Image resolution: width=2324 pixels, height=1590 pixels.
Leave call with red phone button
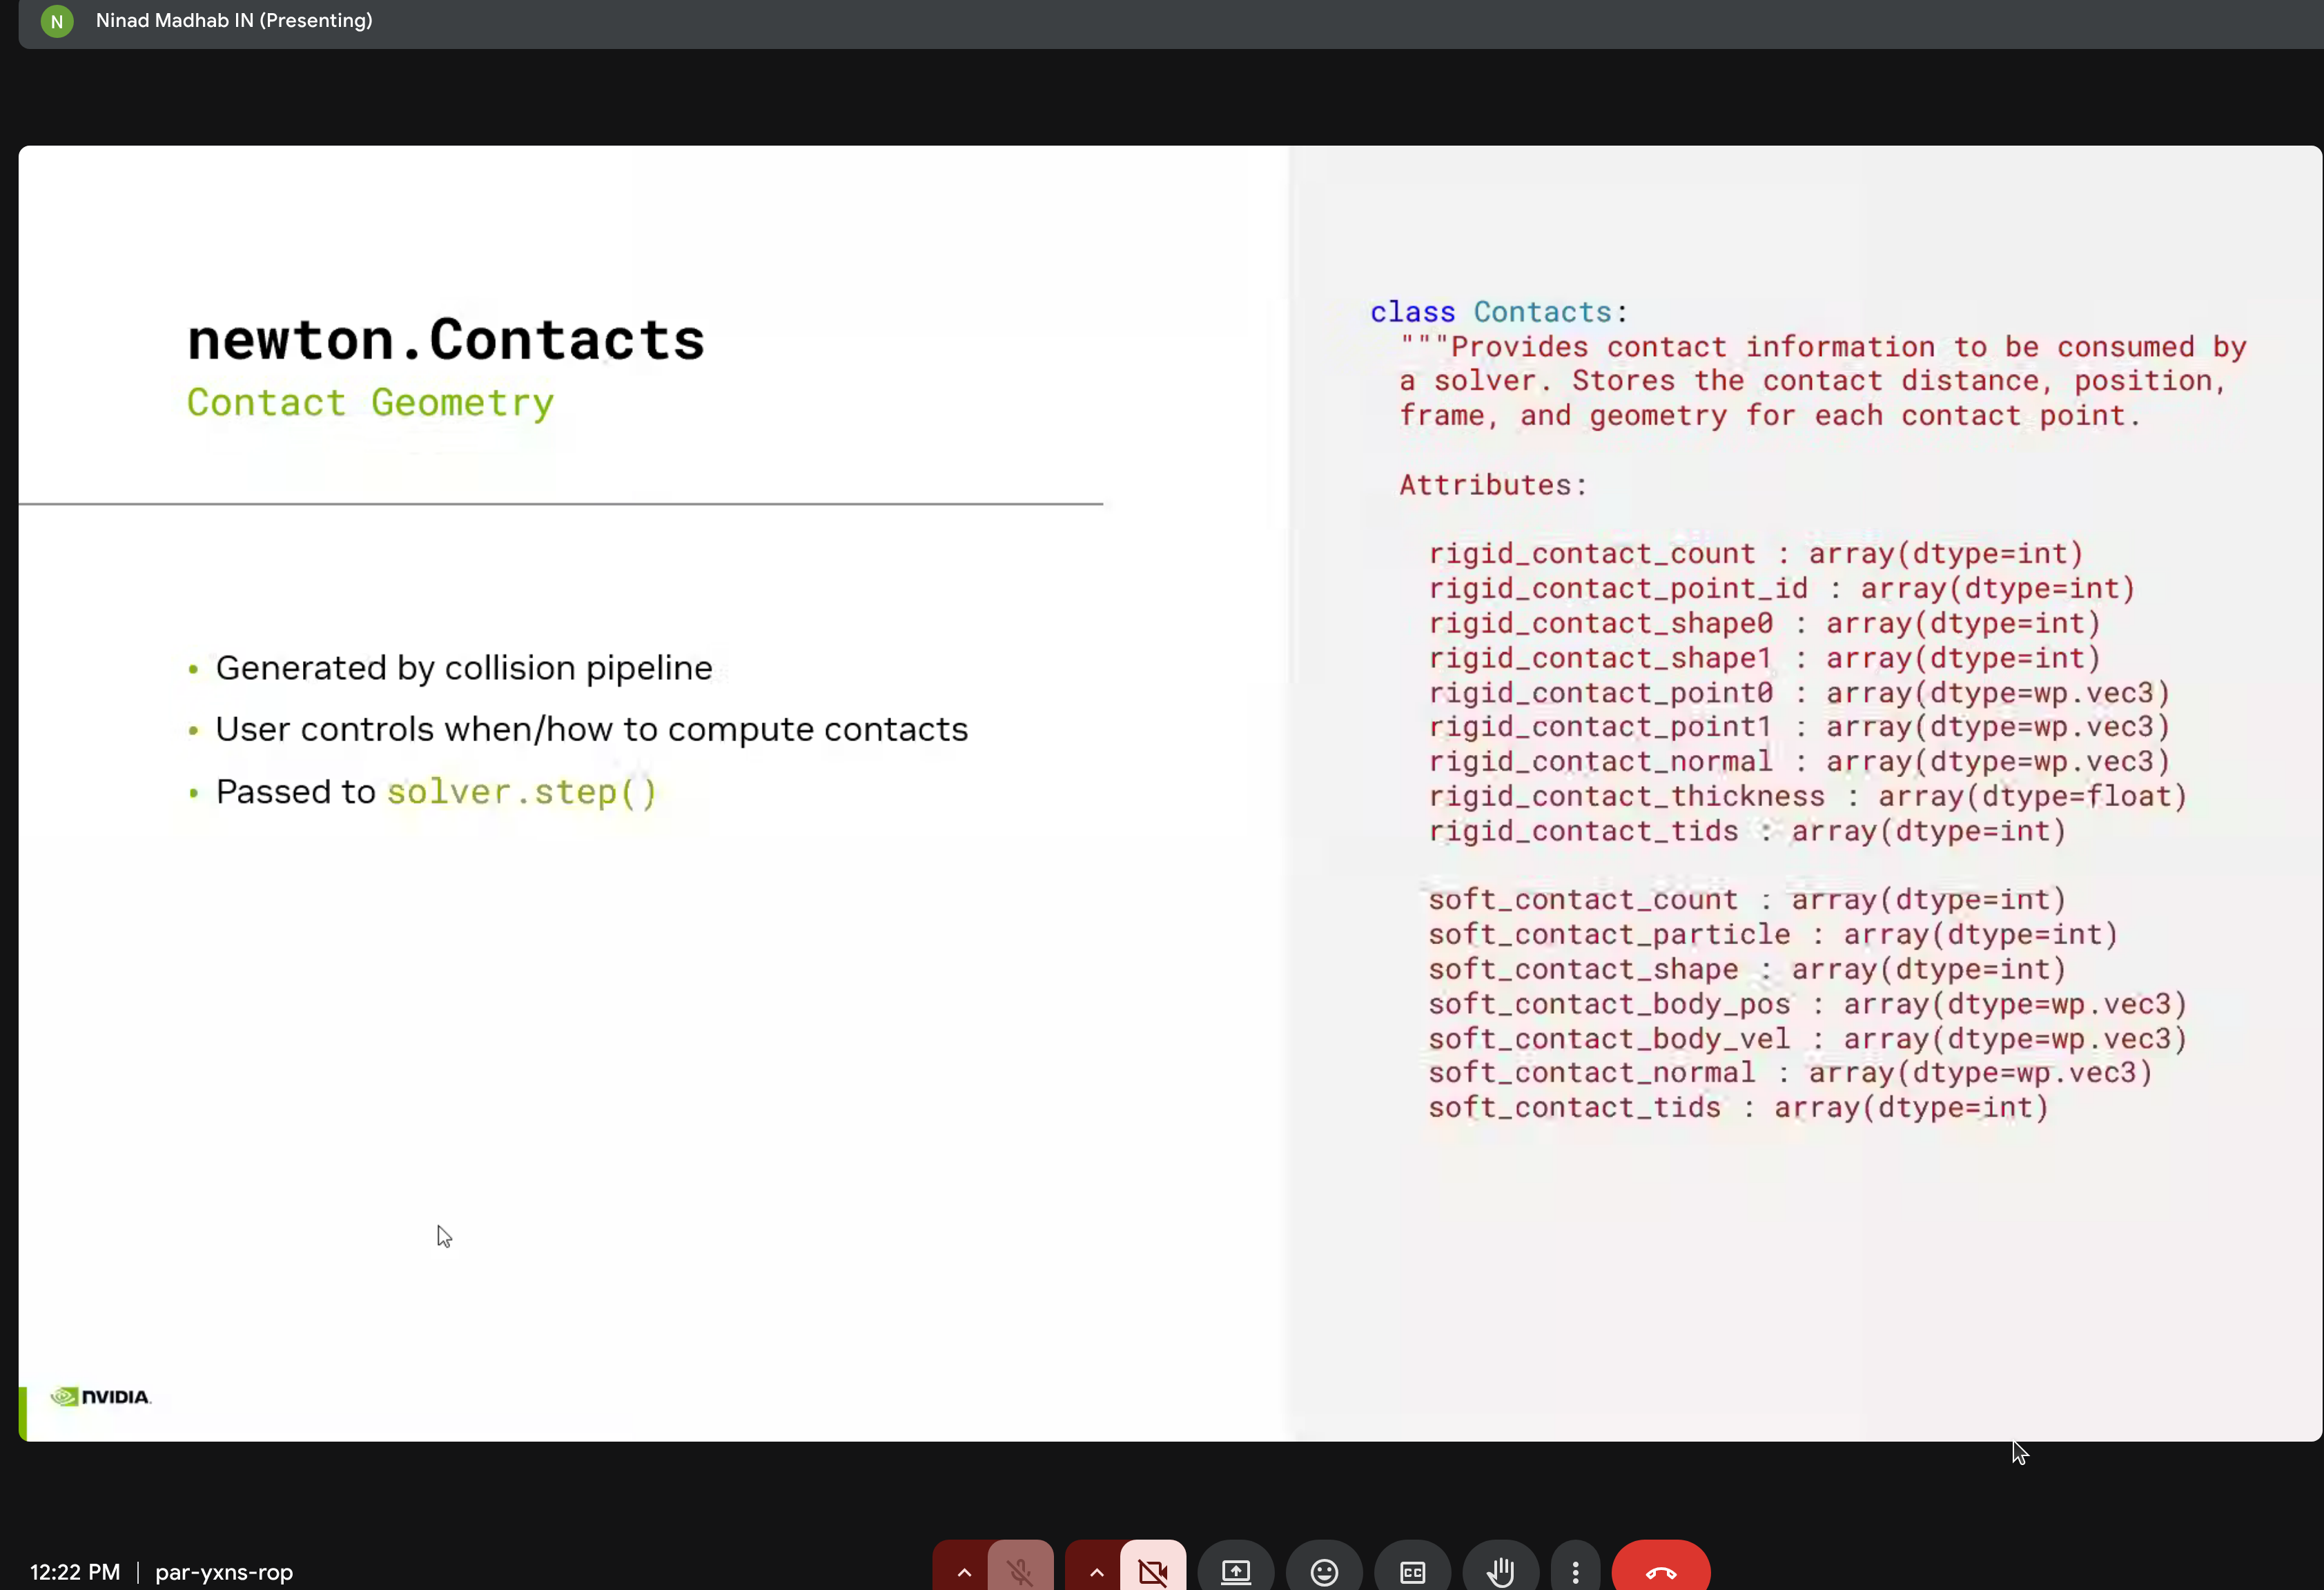pos(1660,1571)
